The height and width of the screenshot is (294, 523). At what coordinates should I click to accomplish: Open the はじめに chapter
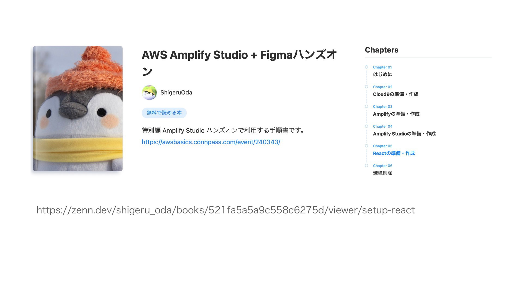point(382,74)
